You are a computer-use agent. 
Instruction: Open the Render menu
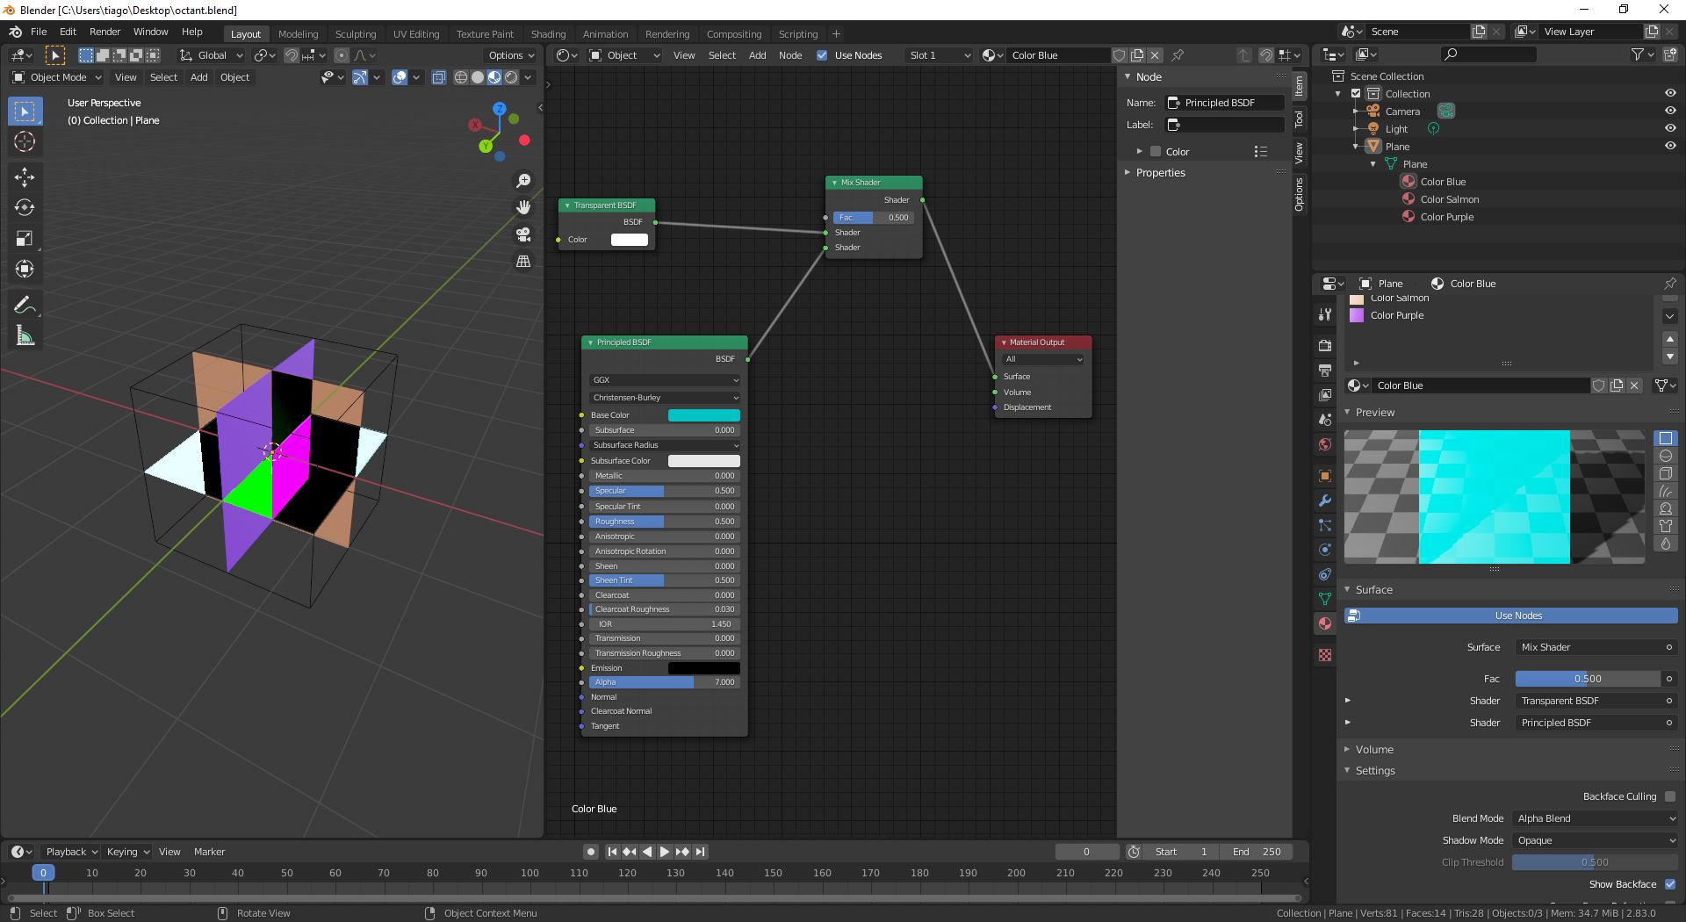(104, 32)
